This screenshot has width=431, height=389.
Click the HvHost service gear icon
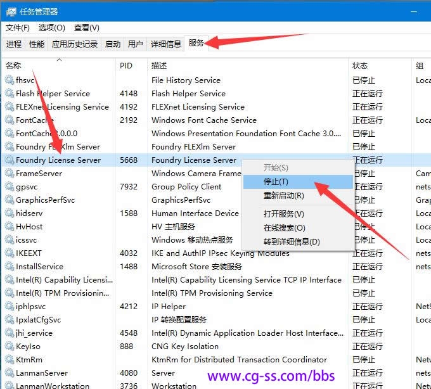9,227
